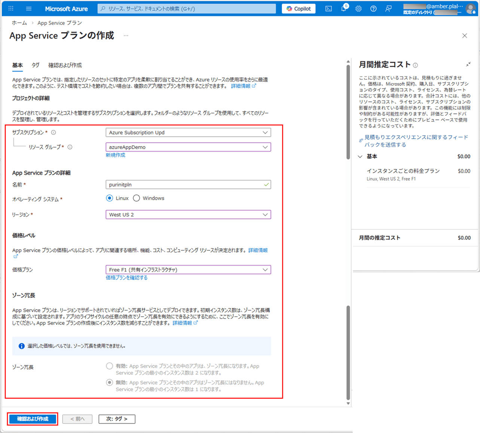Open the notifications bell
Viewport: 480px width, 433px height.
343,9
